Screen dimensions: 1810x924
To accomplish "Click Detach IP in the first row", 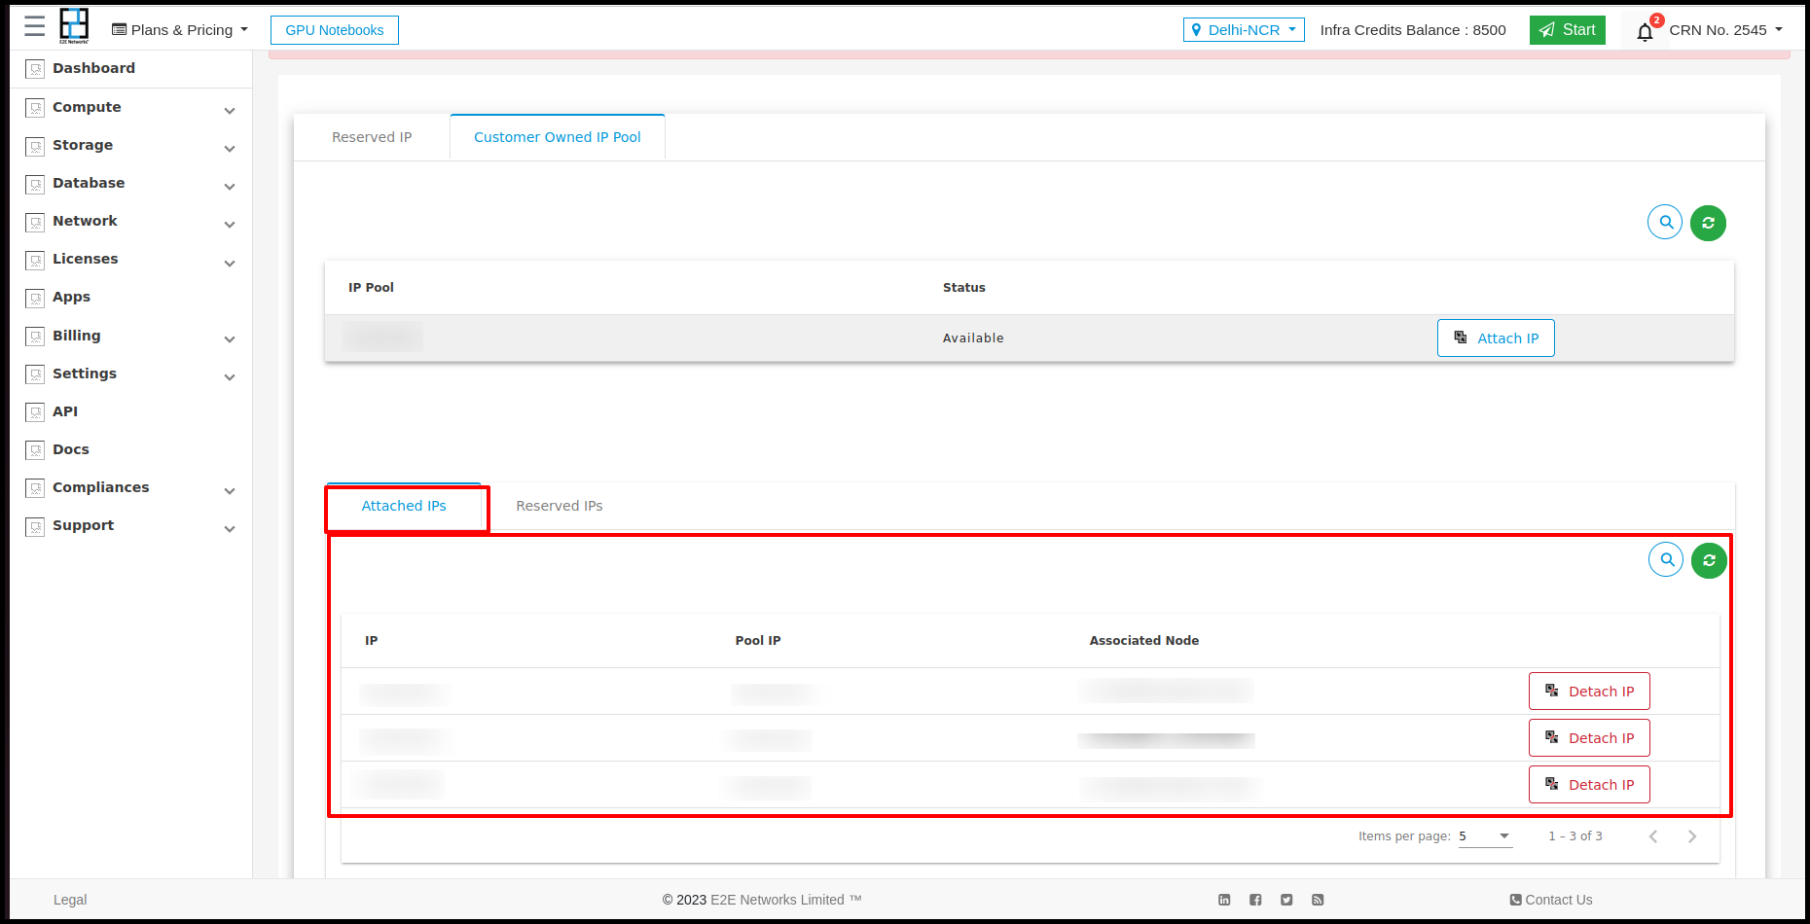I will tap(1589, 692).
